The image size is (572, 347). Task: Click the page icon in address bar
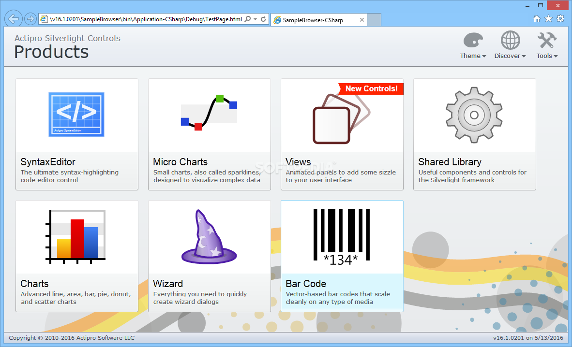pos(44,19)
